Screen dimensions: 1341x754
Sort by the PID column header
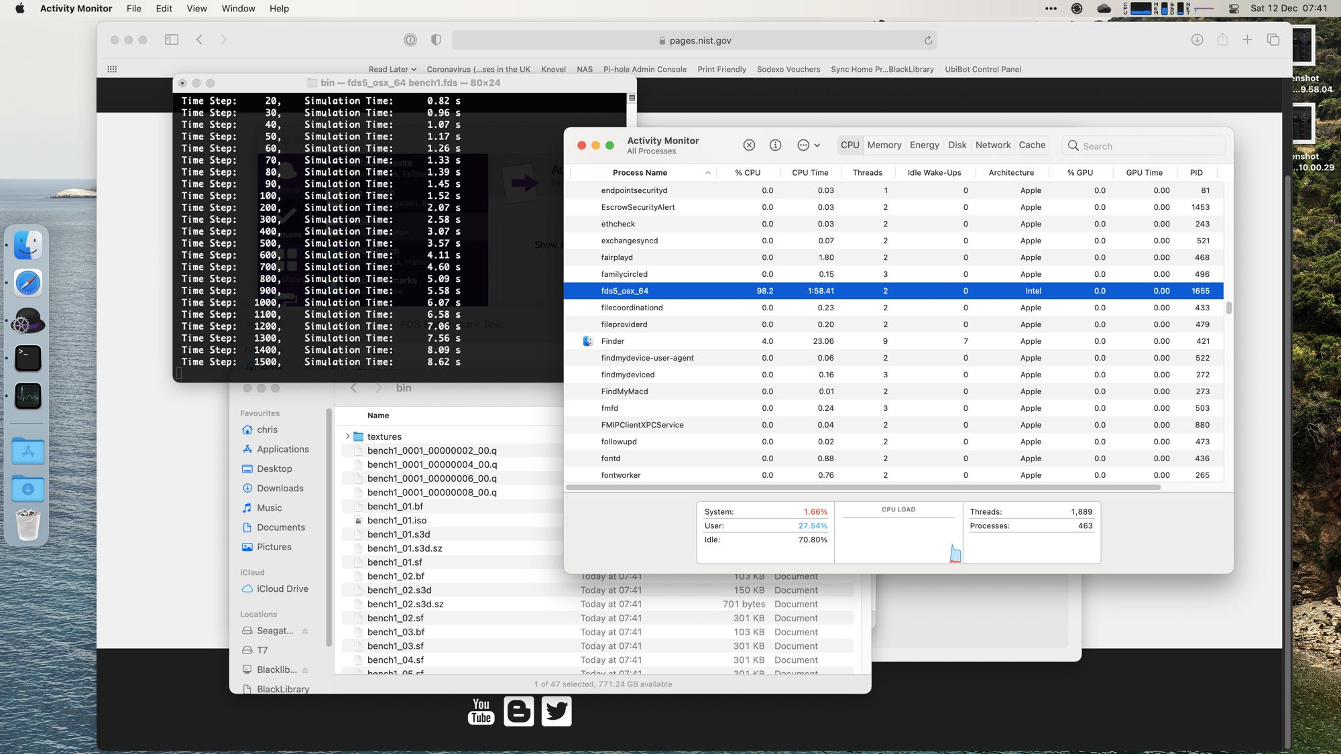pyautogui.click(x=1196, y=172)
